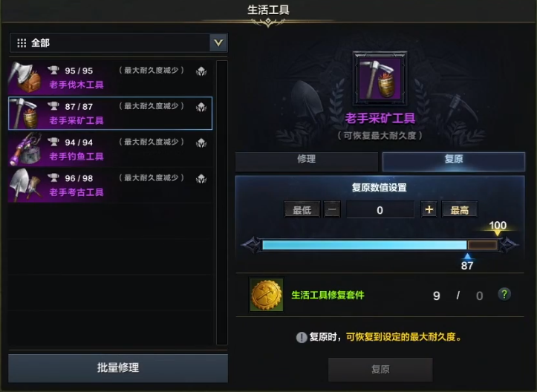
Task: Click the 最高 button
Action: [460, 209]
